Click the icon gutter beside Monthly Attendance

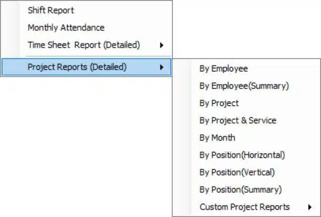click(11, 28)
